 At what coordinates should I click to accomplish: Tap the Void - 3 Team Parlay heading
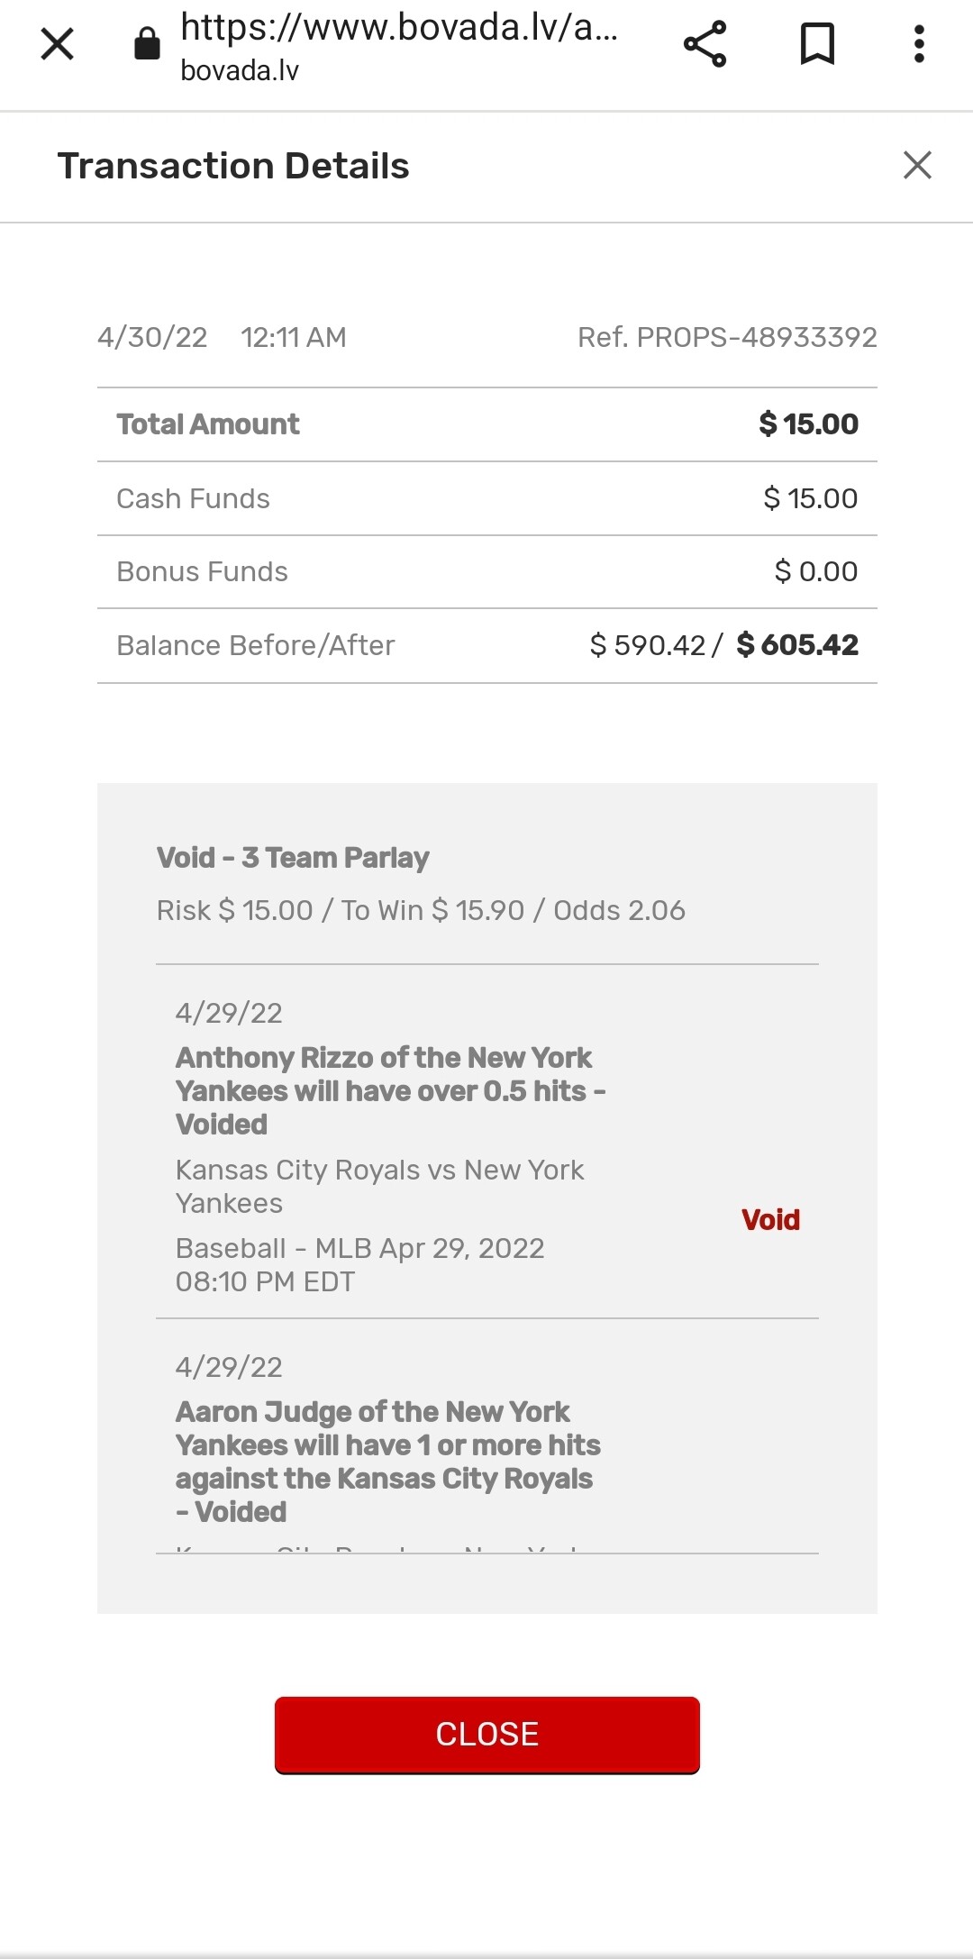[293, 857]
